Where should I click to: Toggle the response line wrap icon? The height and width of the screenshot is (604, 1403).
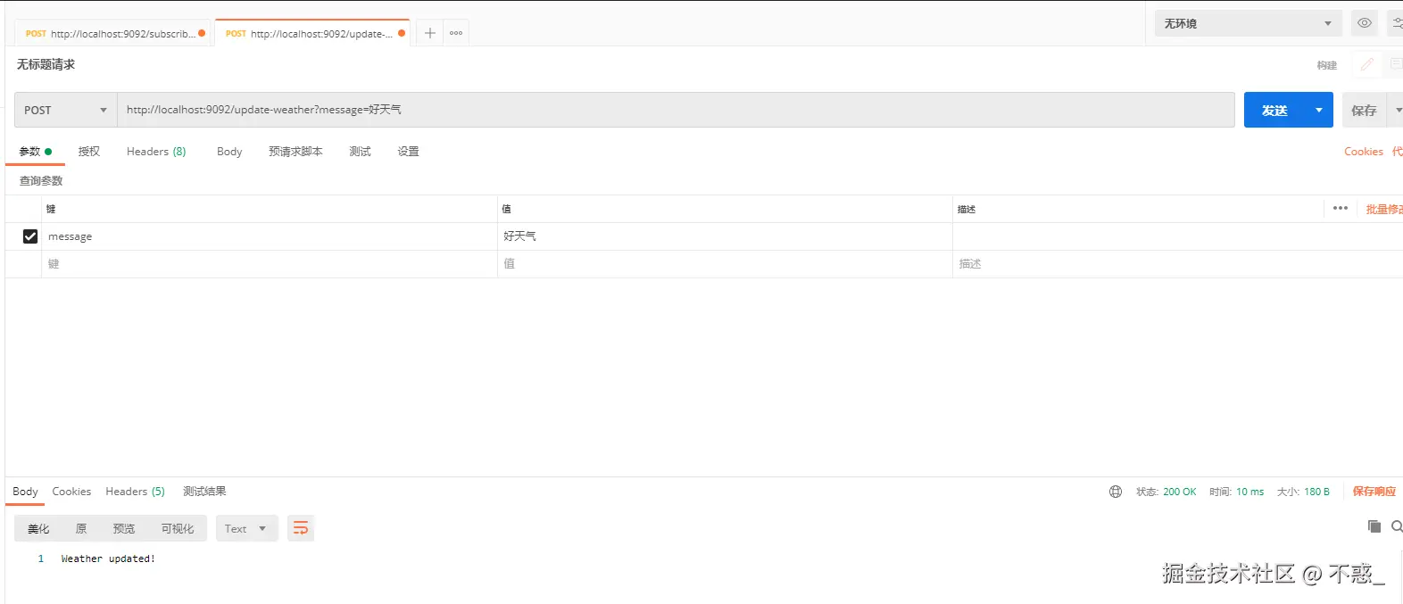[x=301, y=528]
